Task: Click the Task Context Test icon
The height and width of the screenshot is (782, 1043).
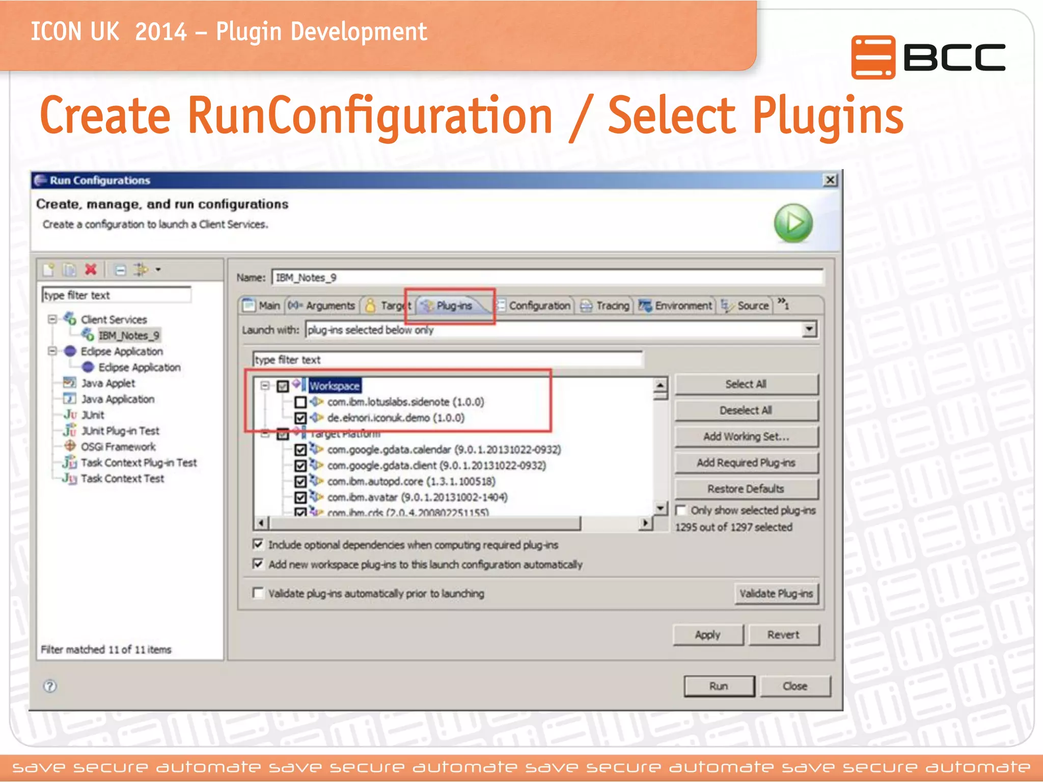Action: [70, 478]
